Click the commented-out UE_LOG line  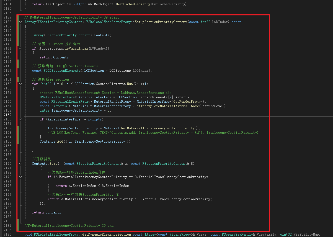(154, 133)
